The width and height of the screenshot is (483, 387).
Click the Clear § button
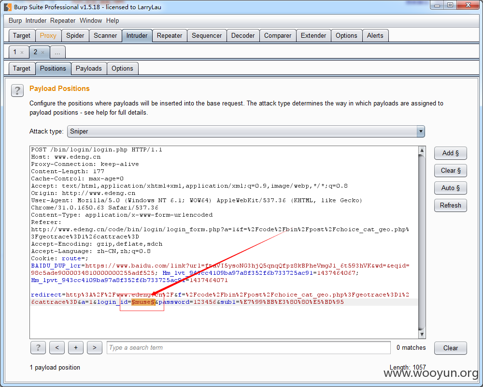click(x=450, y=170)
